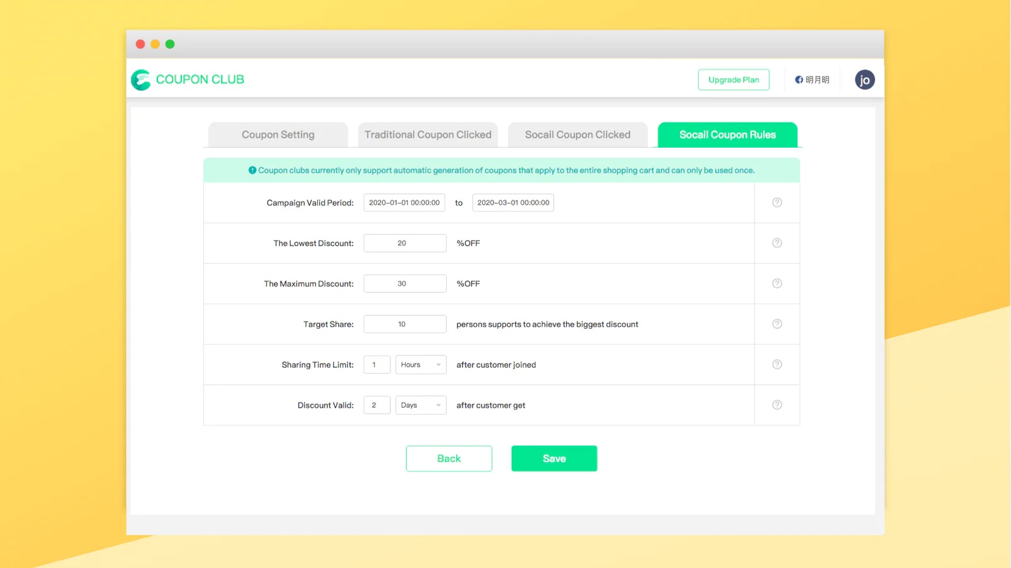
Task: Open the Socail Coupon Clicked tab
Action: 578,134
